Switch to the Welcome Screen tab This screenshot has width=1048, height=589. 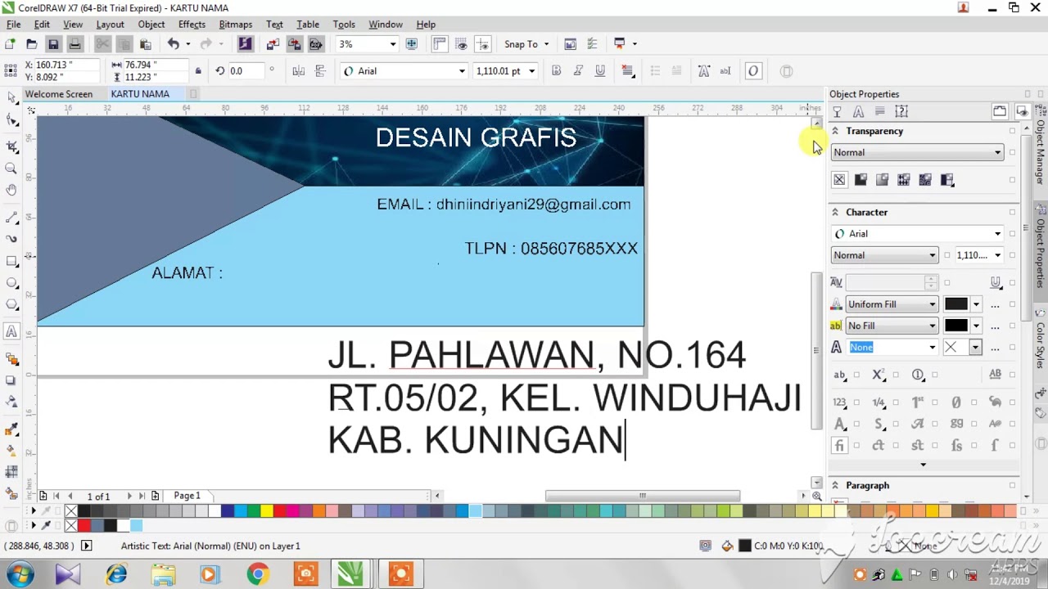[x=59, y=94]
